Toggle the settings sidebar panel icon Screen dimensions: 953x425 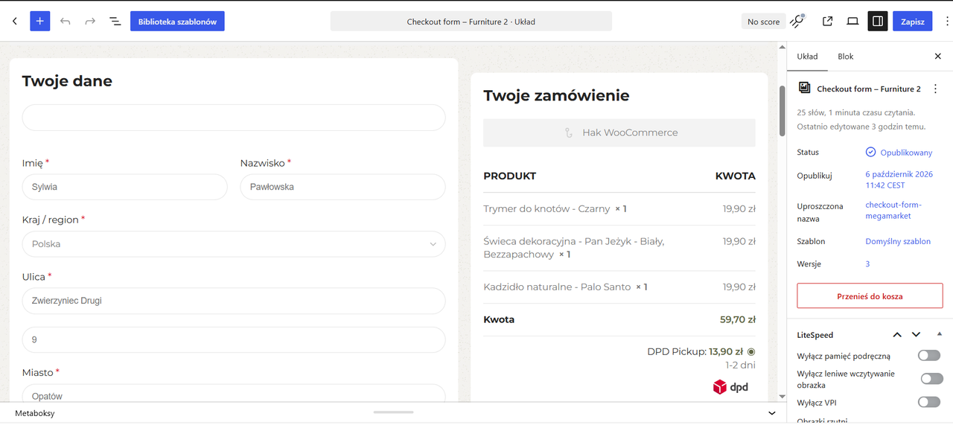tap(878, 22)
